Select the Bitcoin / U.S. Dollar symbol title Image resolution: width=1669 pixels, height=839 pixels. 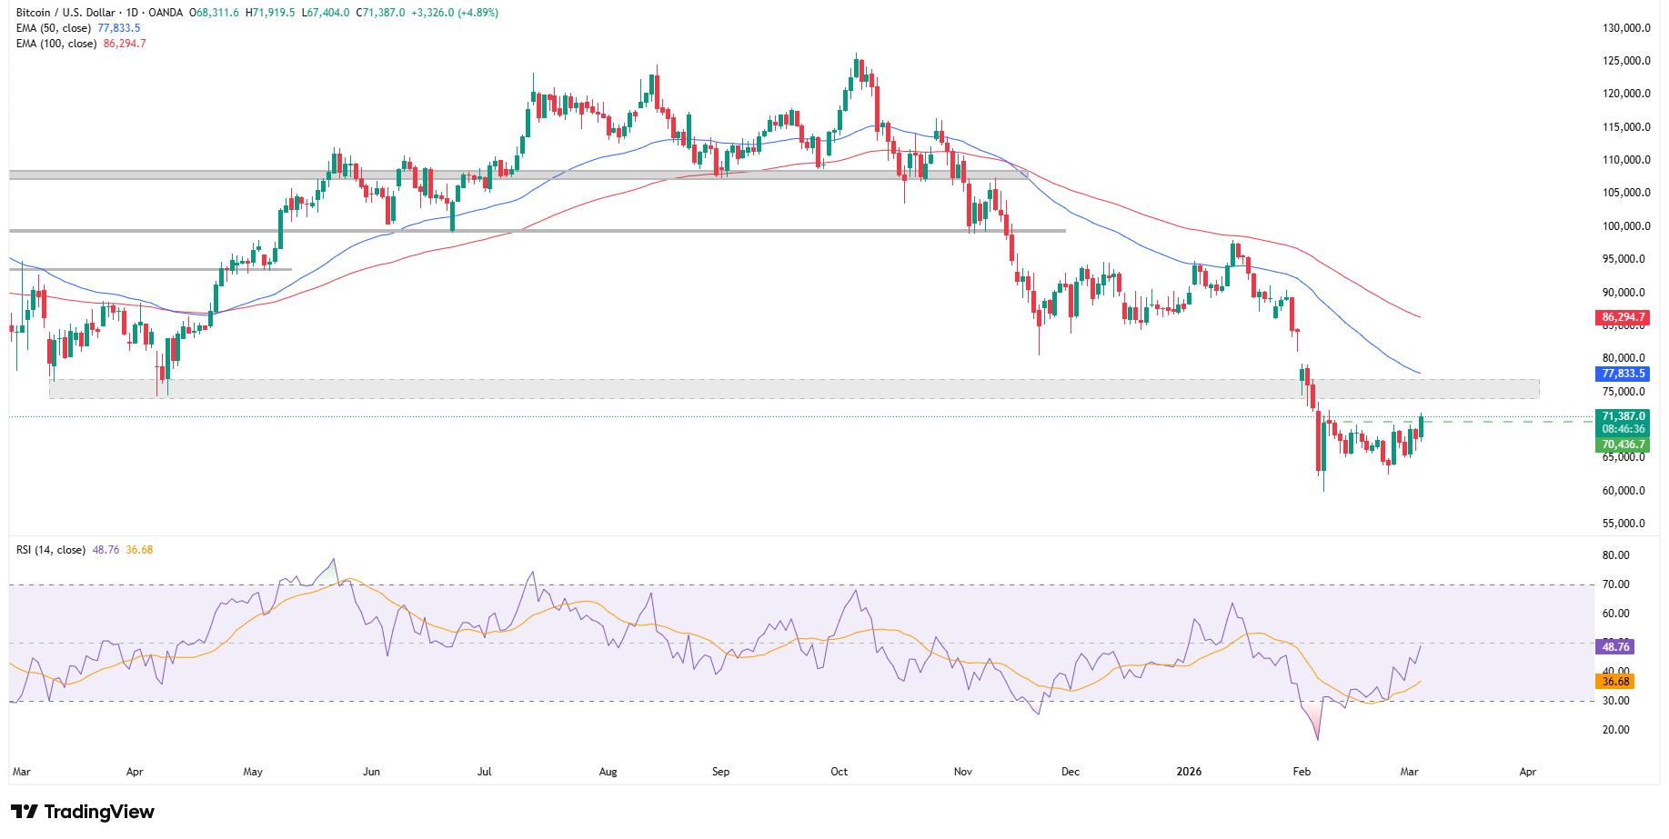pos(65,13)
